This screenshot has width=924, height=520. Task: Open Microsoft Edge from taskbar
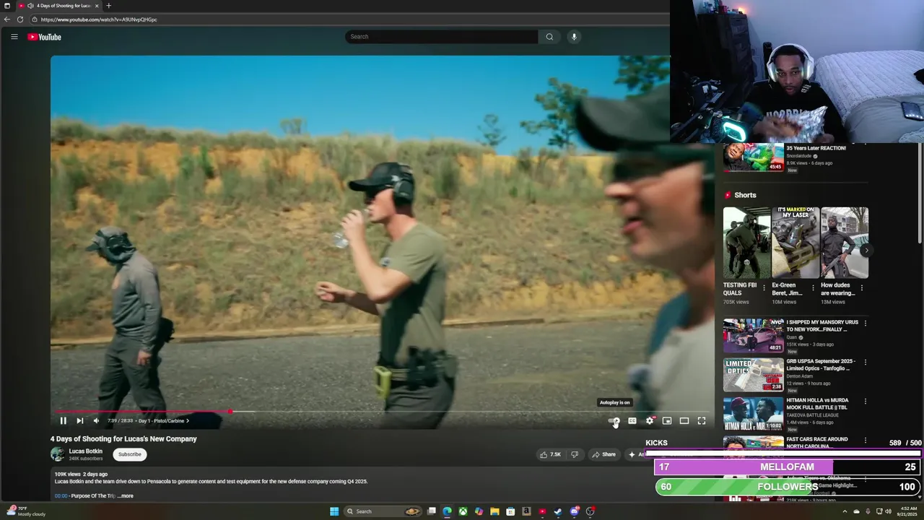(448, 511)
